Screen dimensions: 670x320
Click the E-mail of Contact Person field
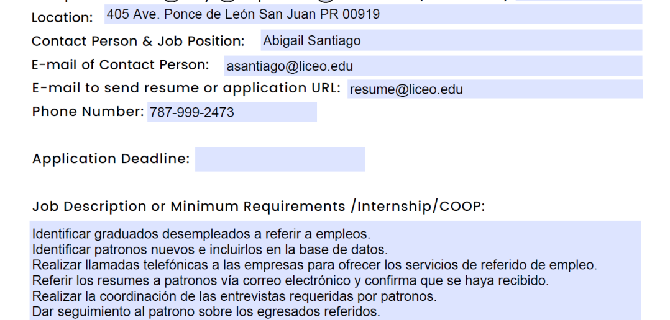(433, 66)
